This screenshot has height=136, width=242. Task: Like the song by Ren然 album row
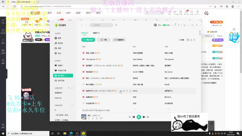coord(83,85)
